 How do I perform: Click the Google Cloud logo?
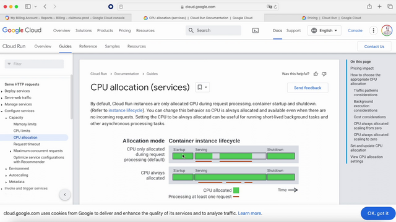(x=22, y=30)
